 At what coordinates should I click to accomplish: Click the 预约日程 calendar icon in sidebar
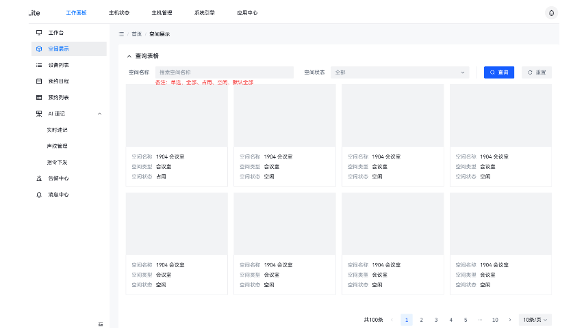[x=39, y=81]
